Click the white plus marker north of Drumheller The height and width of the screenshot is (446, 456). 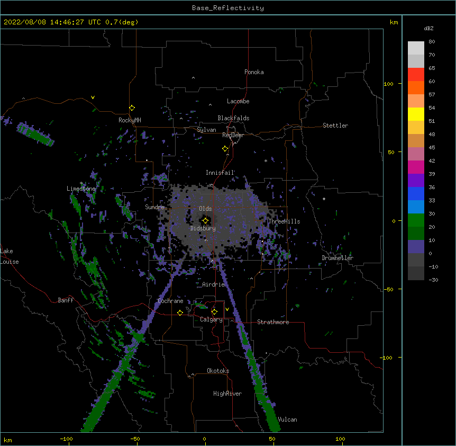(x=324, y=199)
